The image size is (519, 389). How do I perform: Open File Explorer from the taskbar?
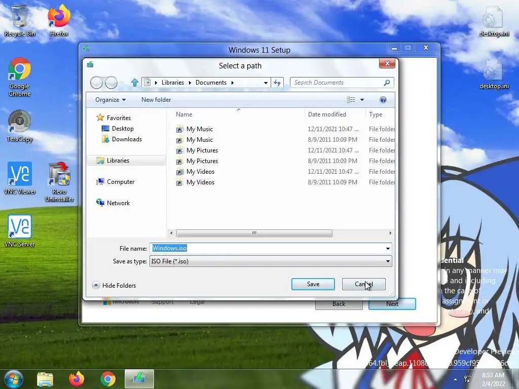[x=45, y=379]
